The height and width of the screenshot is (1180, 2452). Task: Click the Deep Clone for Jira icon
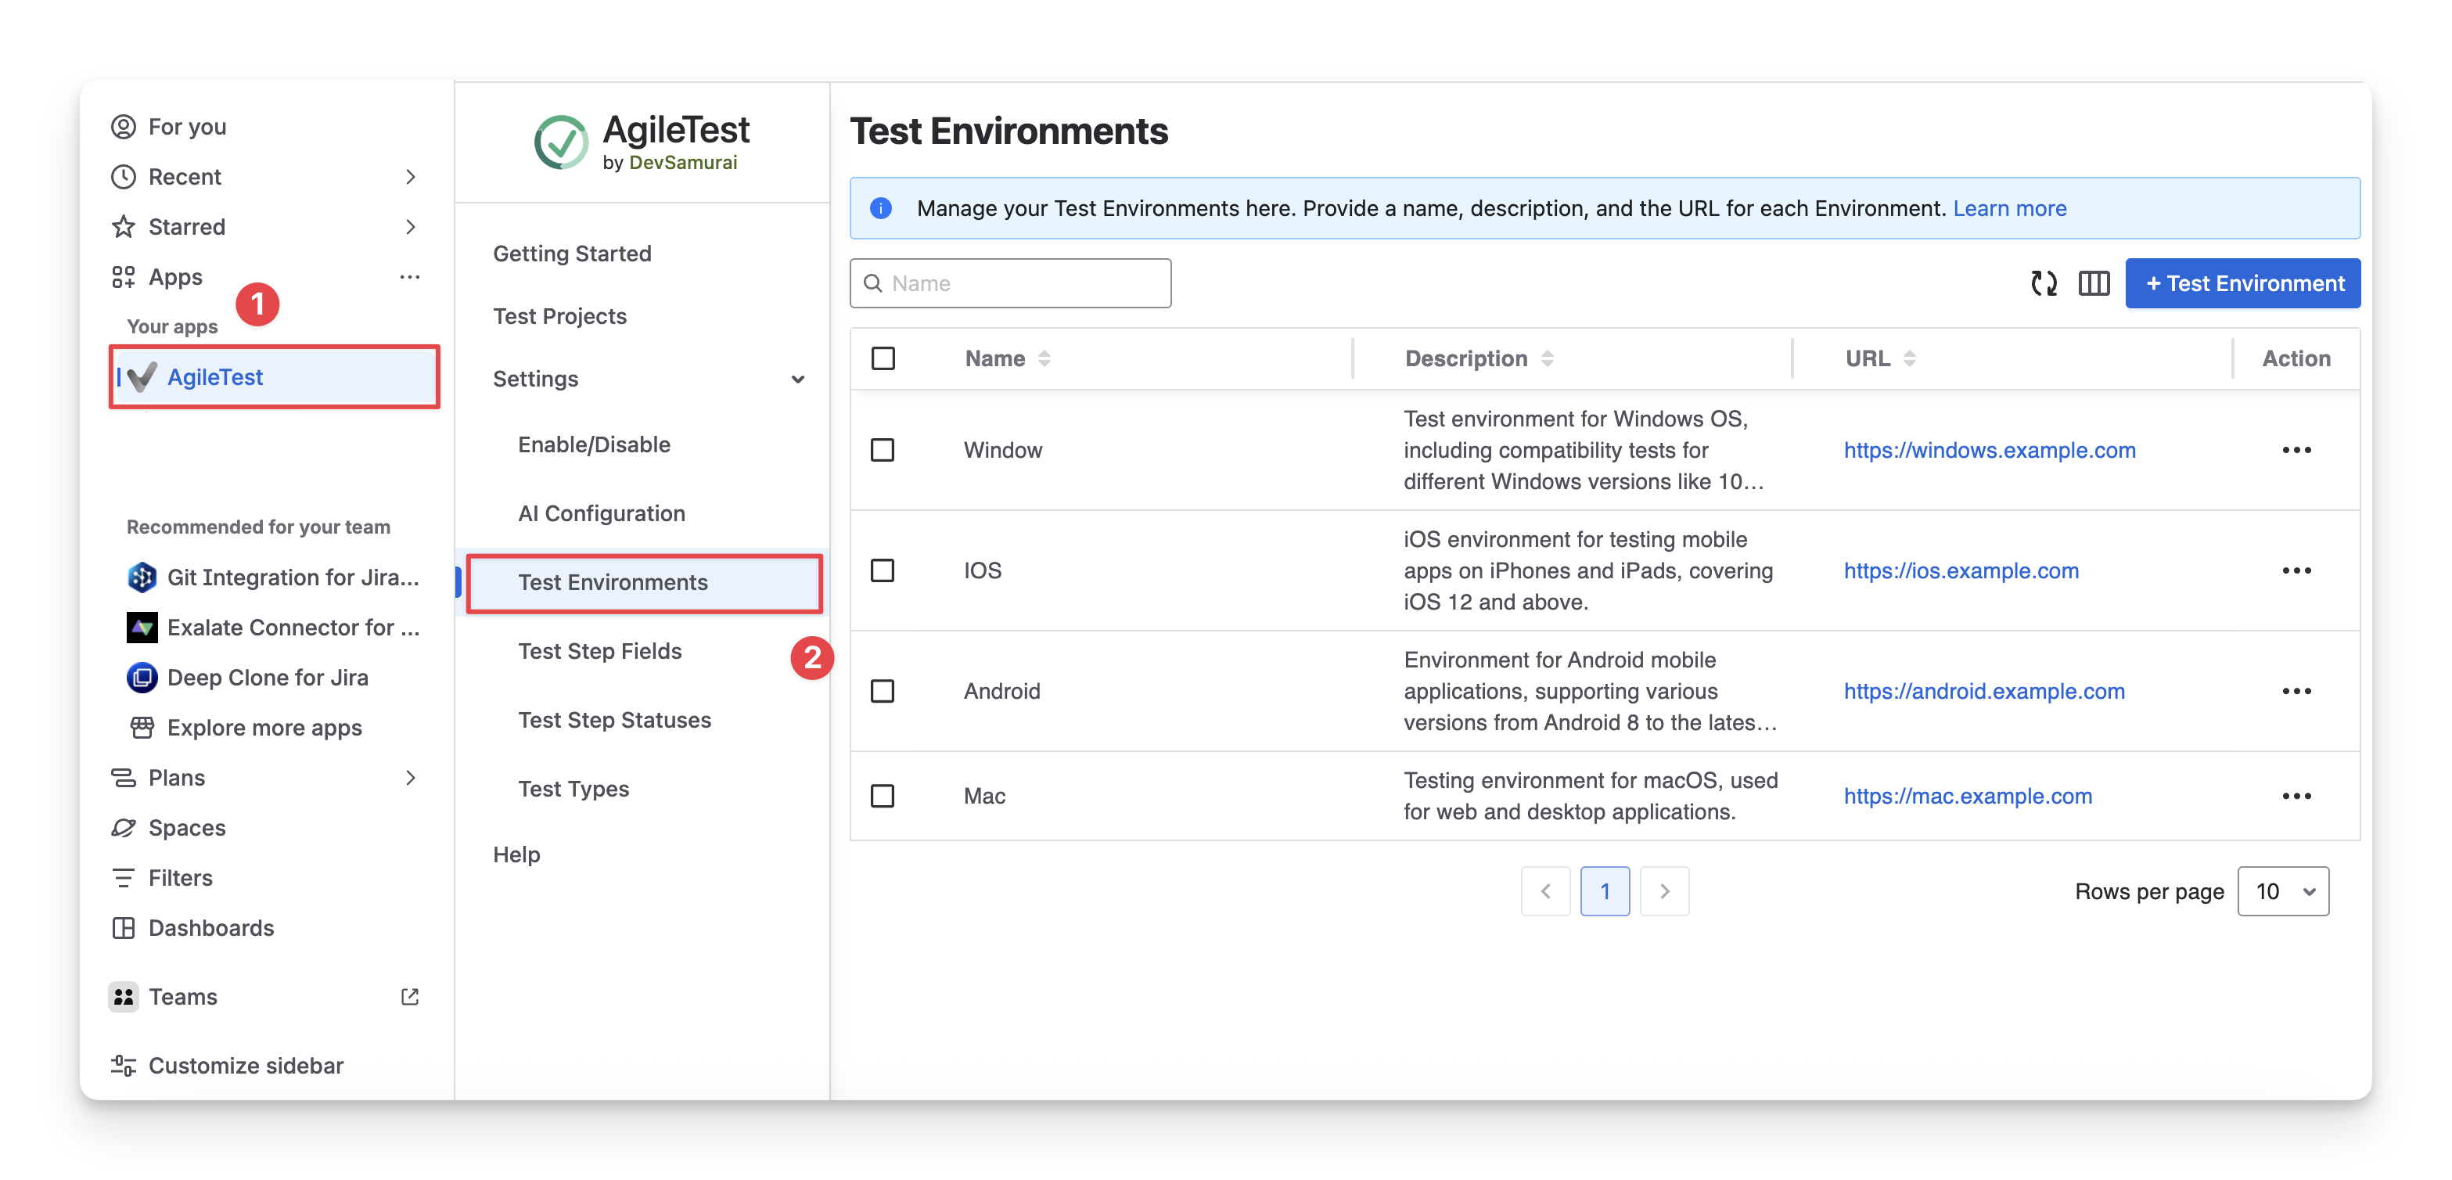tap(142, 678)
